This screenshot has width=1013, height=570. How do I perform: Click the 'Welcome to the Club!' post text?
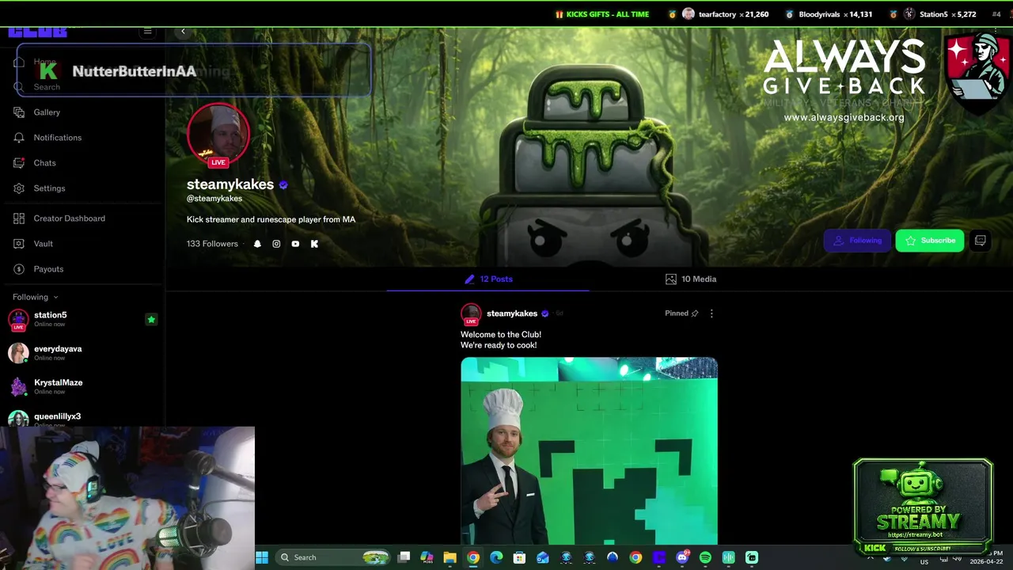pyautogui.click(x=501, y=335)
